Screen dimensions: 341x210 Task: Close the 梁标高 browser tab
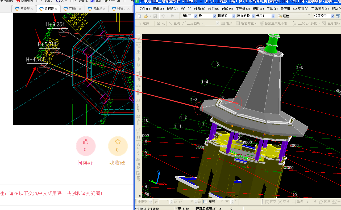[x=56, y=9]
